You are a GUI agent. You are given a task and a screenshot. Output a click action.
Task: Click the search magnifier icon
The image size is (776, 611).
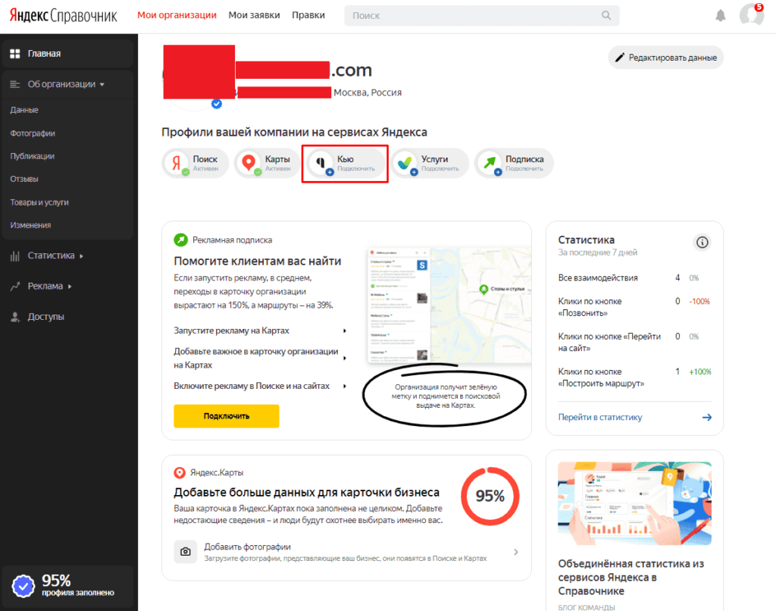606,15
